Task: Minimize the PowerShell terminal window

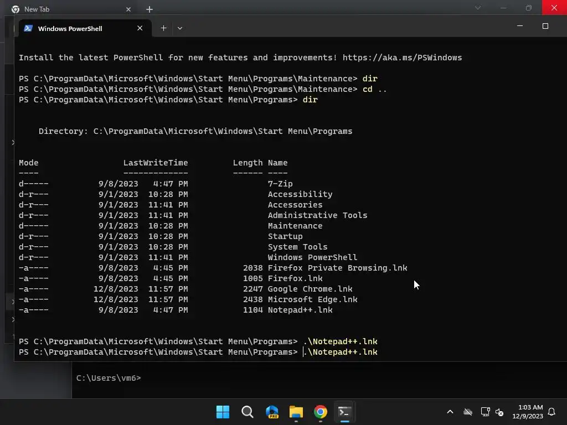Action: tap(519, 25)
